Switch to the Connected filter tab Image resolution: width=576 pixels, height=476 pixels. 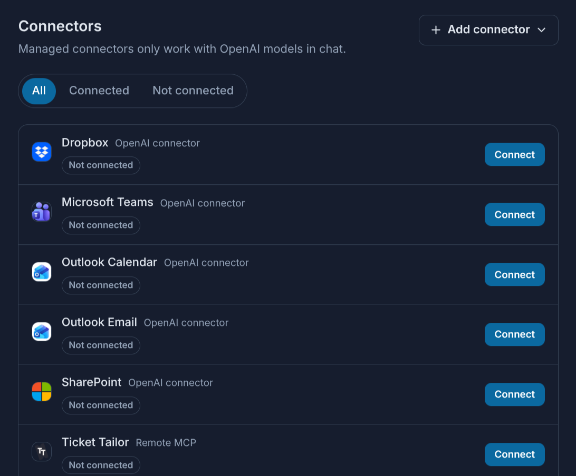coord(99,91)
